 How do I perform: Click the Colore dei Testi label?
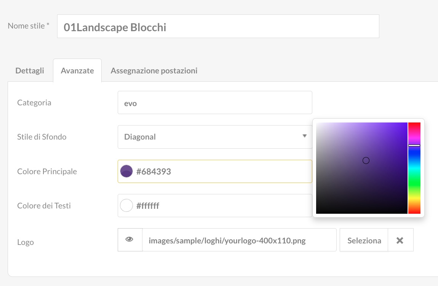tap(44, 206)
